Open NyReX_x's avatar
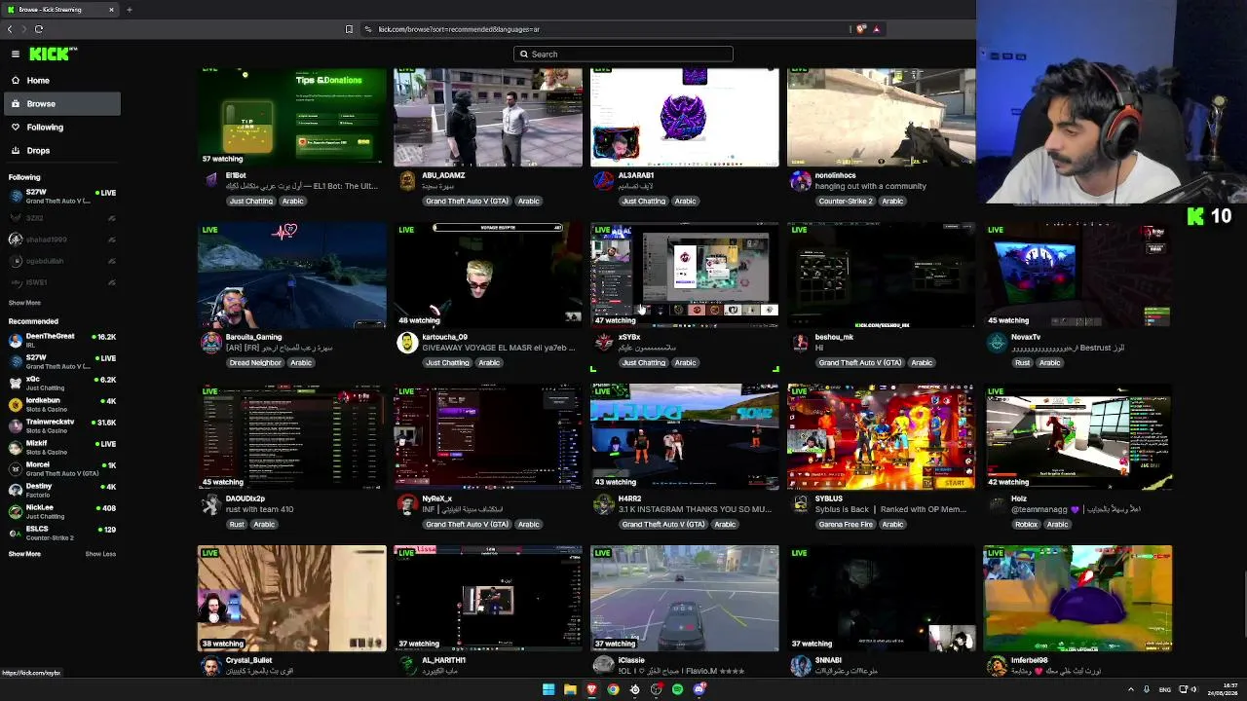The height and width of the screenshot is (701, 1247). coord(407,503)
